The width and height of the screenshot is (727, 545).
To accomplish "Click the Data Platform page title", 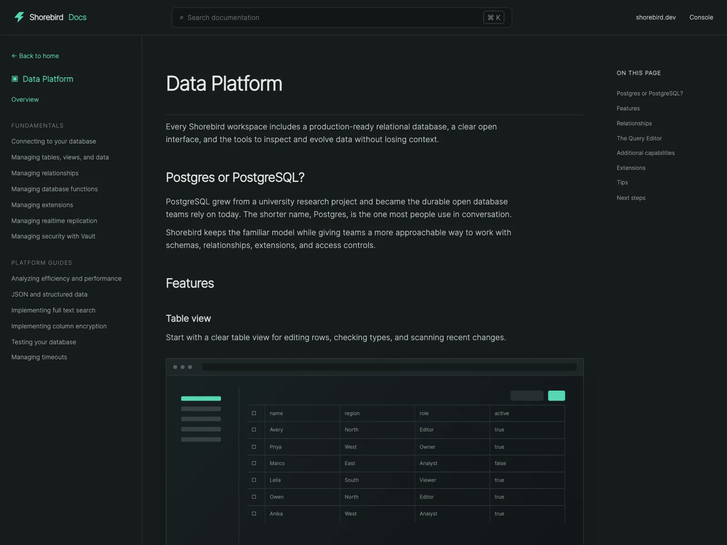I will click(x=224, y=84).
